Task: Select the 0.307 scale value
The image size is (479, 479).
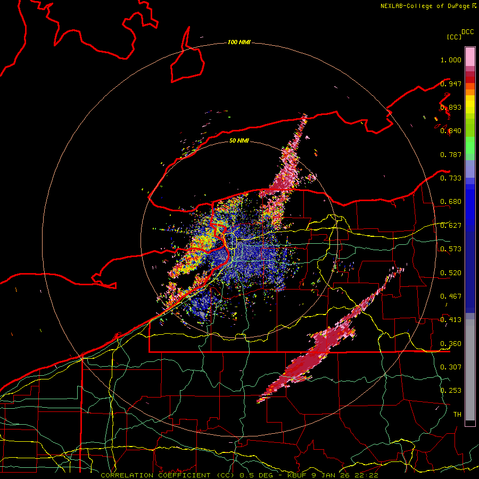Action: point(451,367)
